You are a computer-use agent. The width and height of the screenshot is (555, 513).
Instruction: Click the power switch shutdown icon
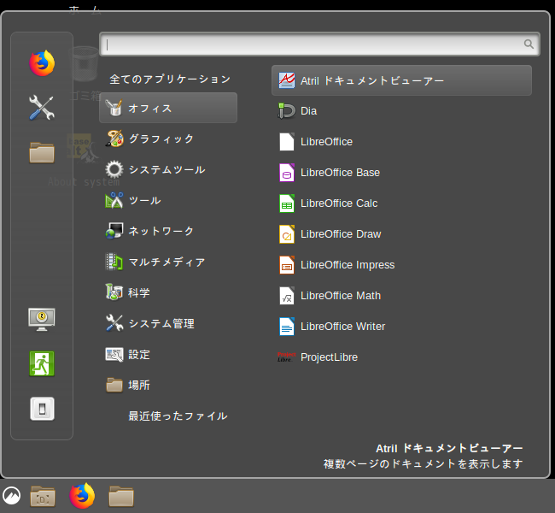point(42,409)
